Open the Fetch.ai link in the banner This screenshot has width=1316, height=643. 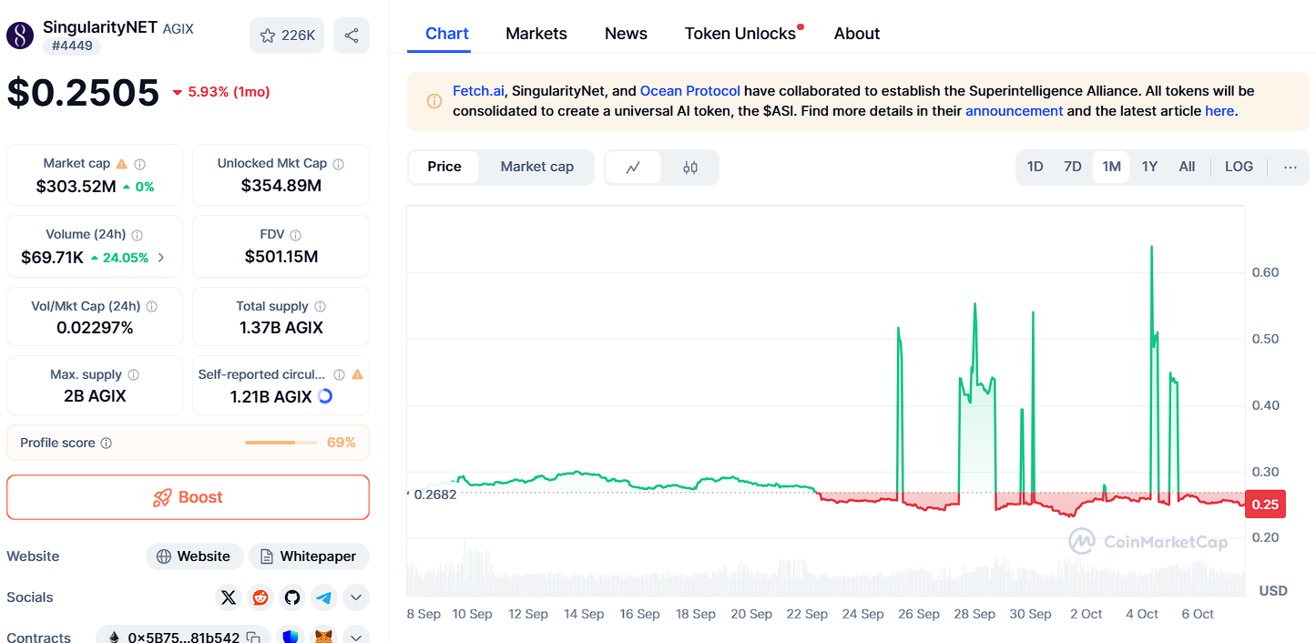point(478,91)
